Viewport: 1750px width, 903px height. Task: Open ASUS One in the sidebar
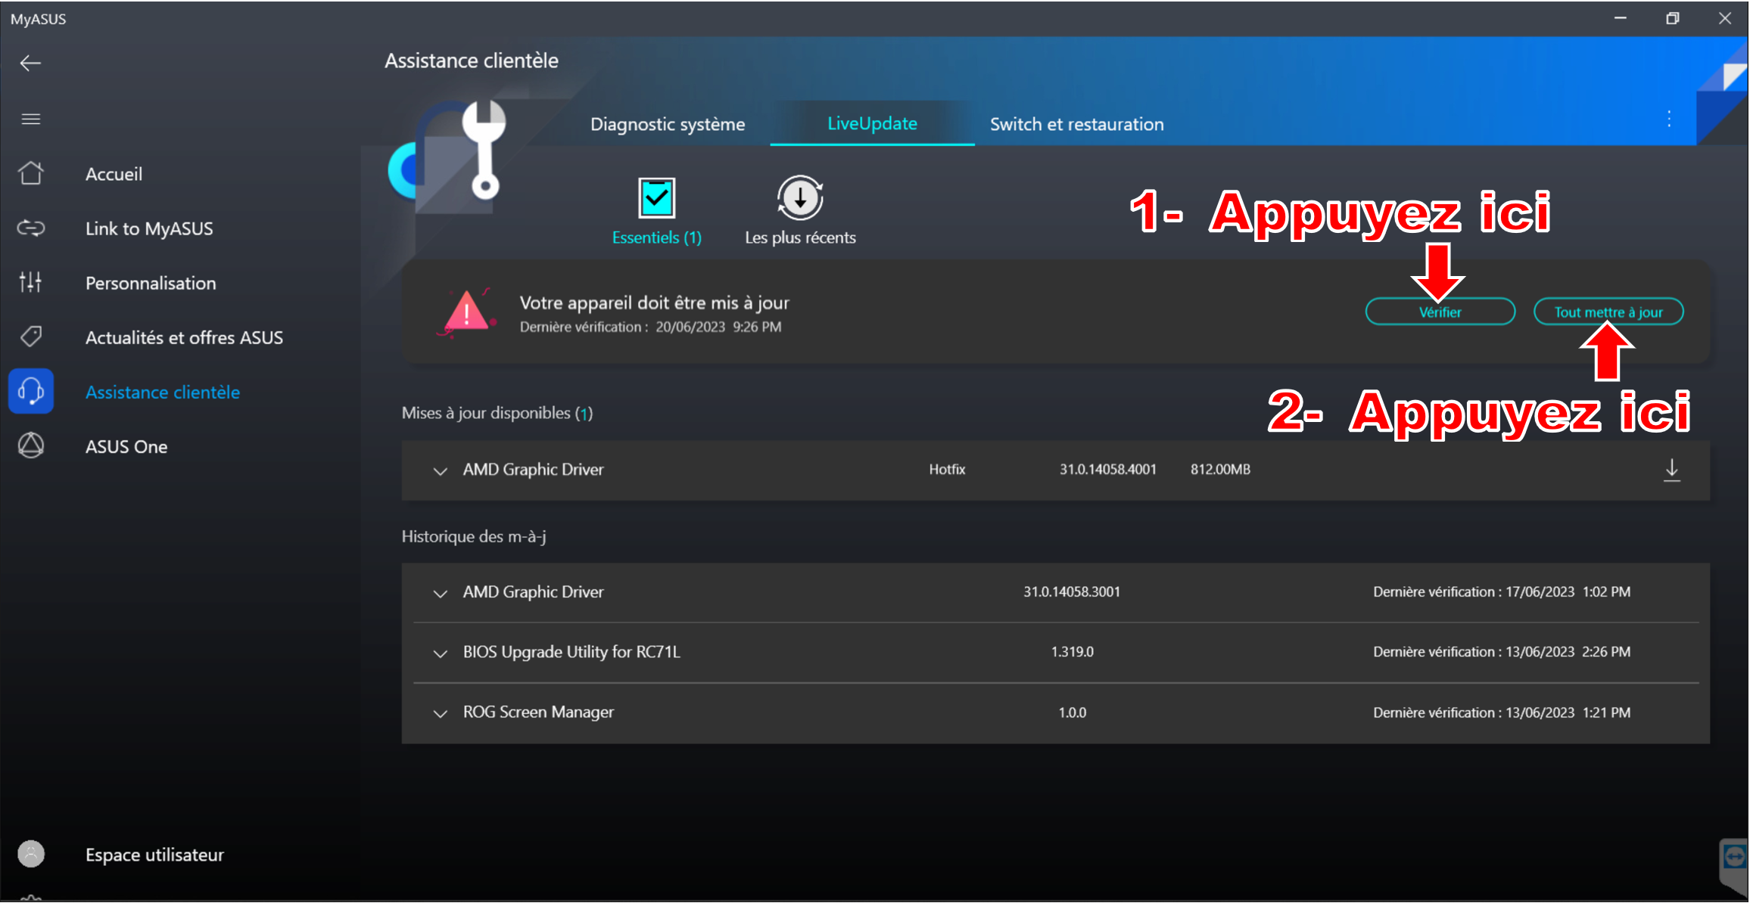pos(126,446)
